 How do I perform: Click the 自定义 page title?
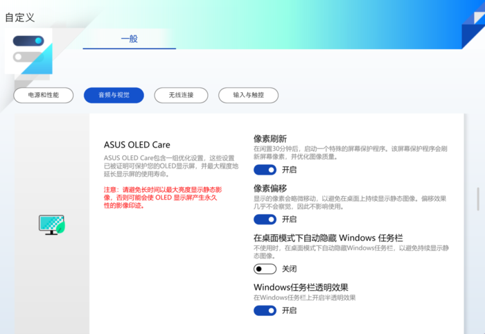(x=20, y=17)
